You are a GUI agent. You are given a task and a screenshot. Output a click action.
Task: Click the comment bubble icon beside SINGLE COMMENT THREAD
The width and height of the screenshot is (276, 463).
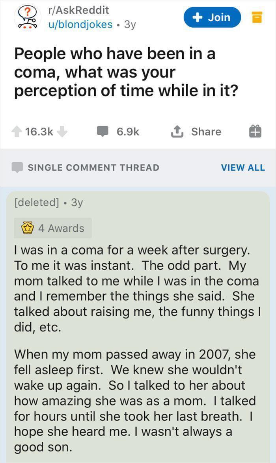click(x=17, y=167)
